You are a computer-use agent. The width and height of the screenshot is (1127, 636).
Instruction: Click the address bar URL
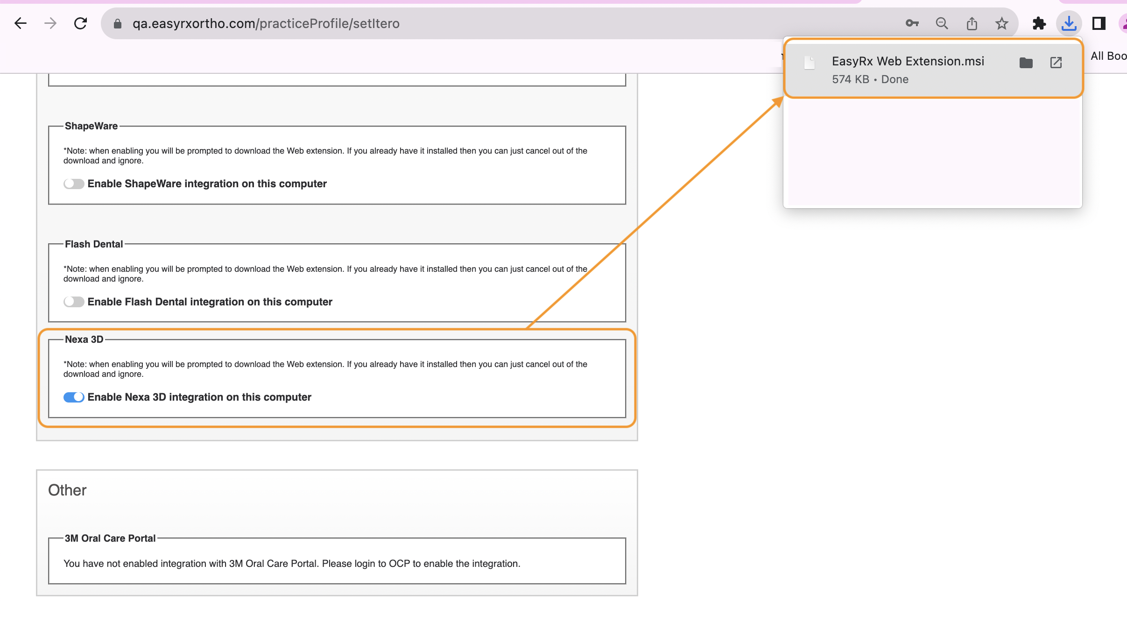(266, 23)
